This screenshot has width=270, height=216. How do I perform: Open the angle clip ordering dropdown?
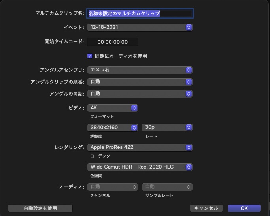[140, 82]
